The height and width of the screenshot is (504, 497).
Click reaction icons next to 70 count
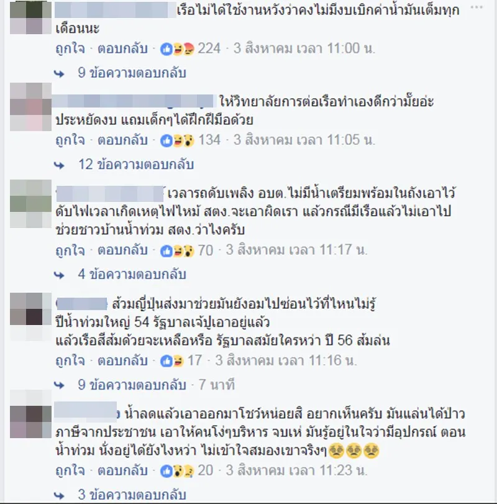pos(177,250)
